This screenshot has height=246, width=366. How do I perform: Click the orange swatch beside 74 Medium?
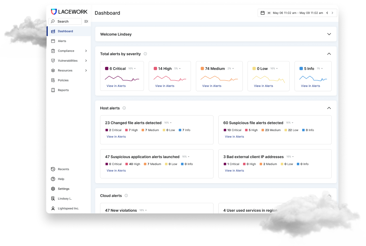[202, 69]
